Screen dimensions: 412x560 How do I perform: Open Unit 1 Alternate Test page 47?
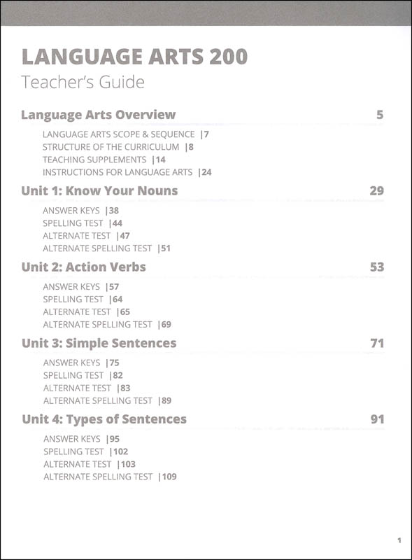[x=86, y=236]
